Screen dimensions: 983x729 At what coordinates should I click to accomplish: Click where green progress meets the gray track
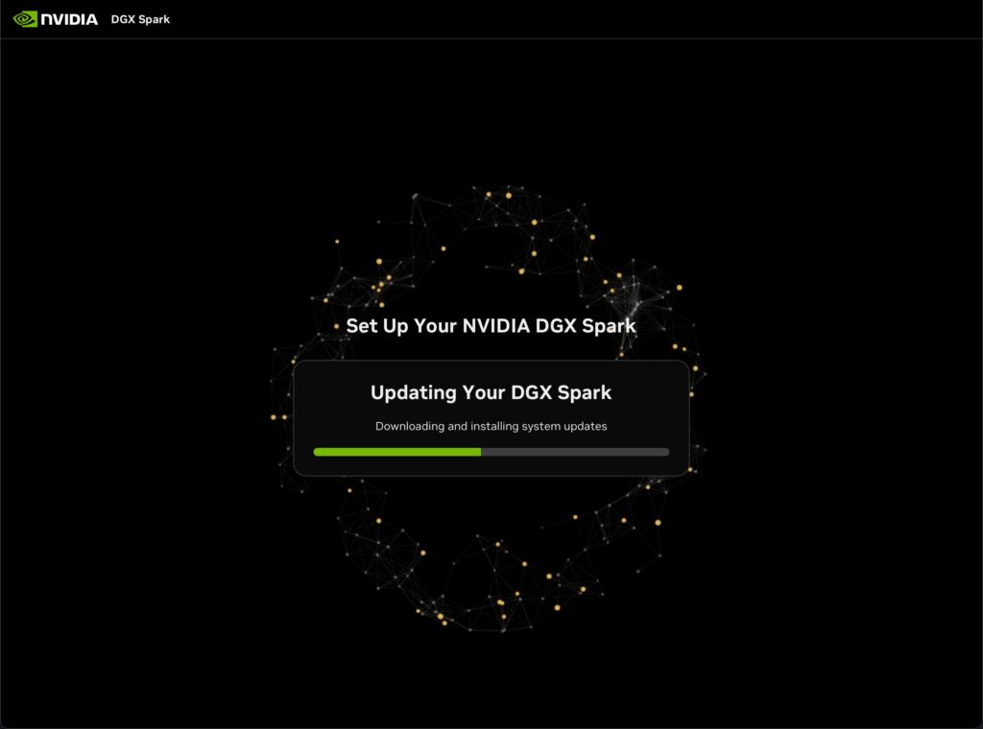pyautogui.click(x=481, y=452)
